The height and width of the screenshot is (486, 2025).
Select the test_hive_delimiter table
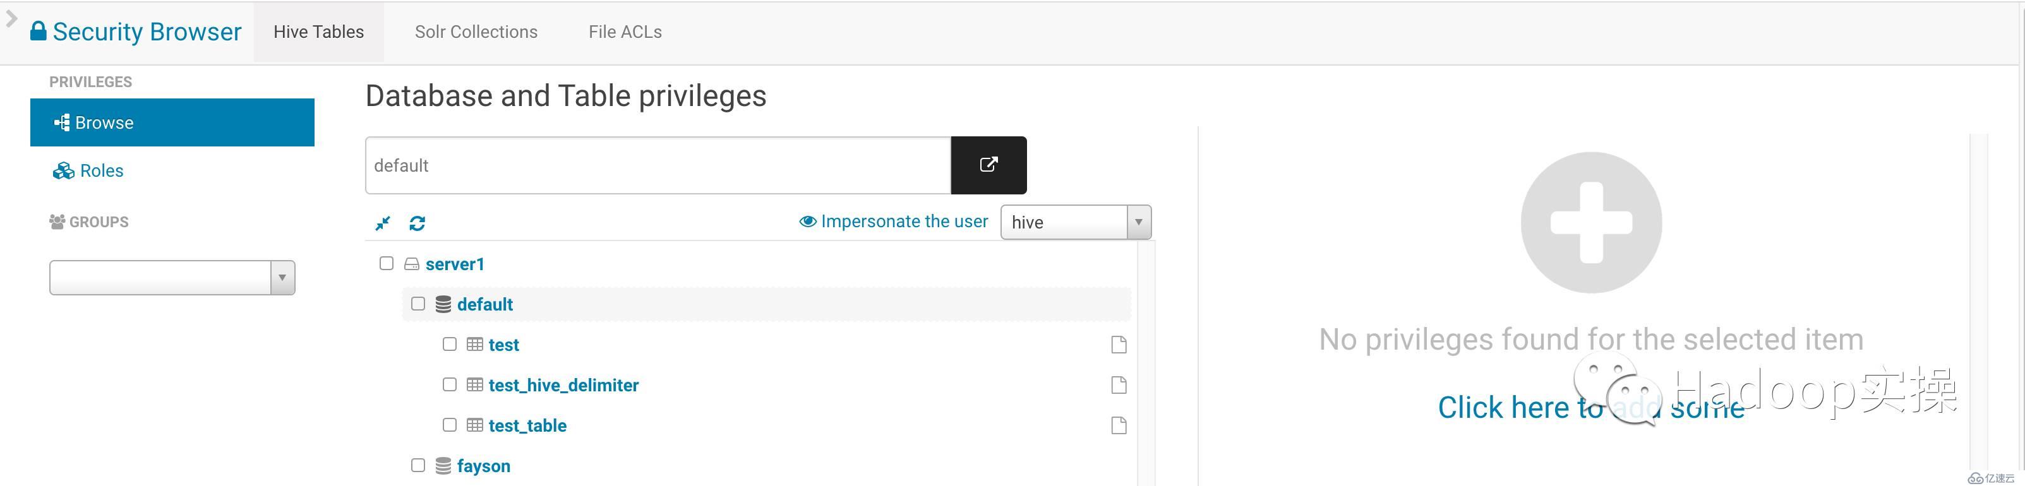click(563, 386)
